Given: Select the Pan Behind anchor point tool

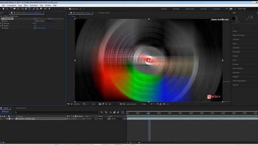Looking at the screenshot, I should 18,8.
